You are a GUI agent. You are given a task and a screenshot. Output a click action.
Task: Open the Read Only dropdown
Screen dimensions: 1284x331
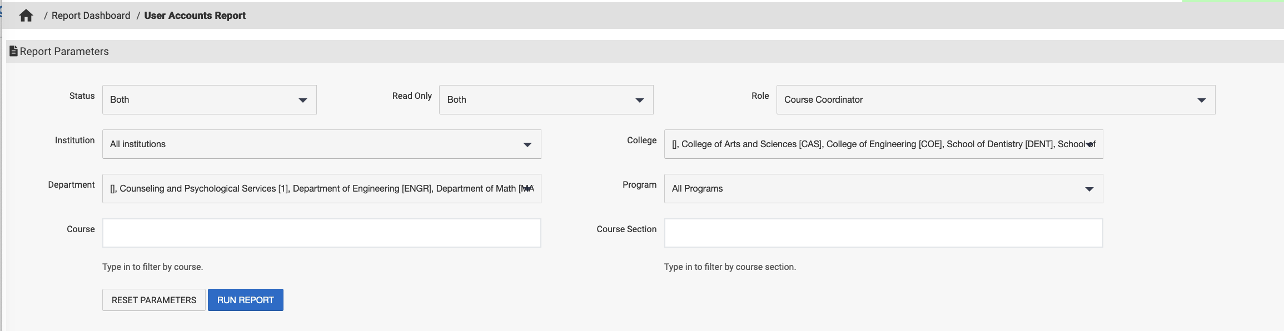[x=546, y=100]
